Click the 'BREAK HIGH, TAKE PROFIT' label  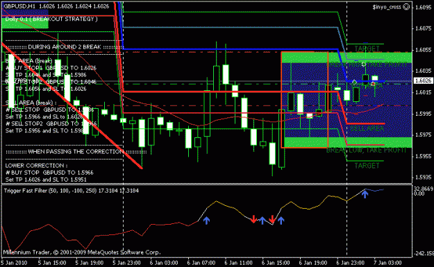point(367,64)
